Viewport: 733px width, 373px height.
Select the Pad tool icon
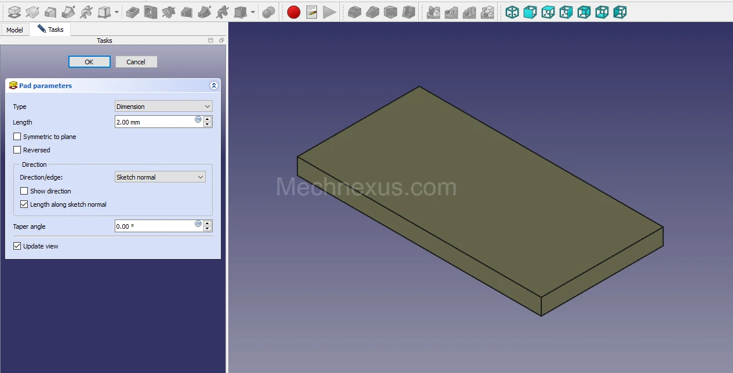click(x=14, y=12)
